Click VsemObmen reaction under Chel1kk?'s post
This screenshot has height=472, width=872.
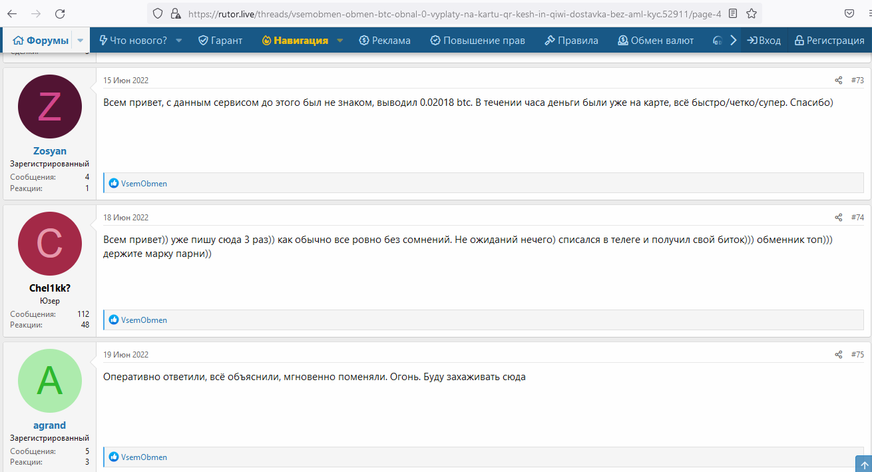(144, 320)
